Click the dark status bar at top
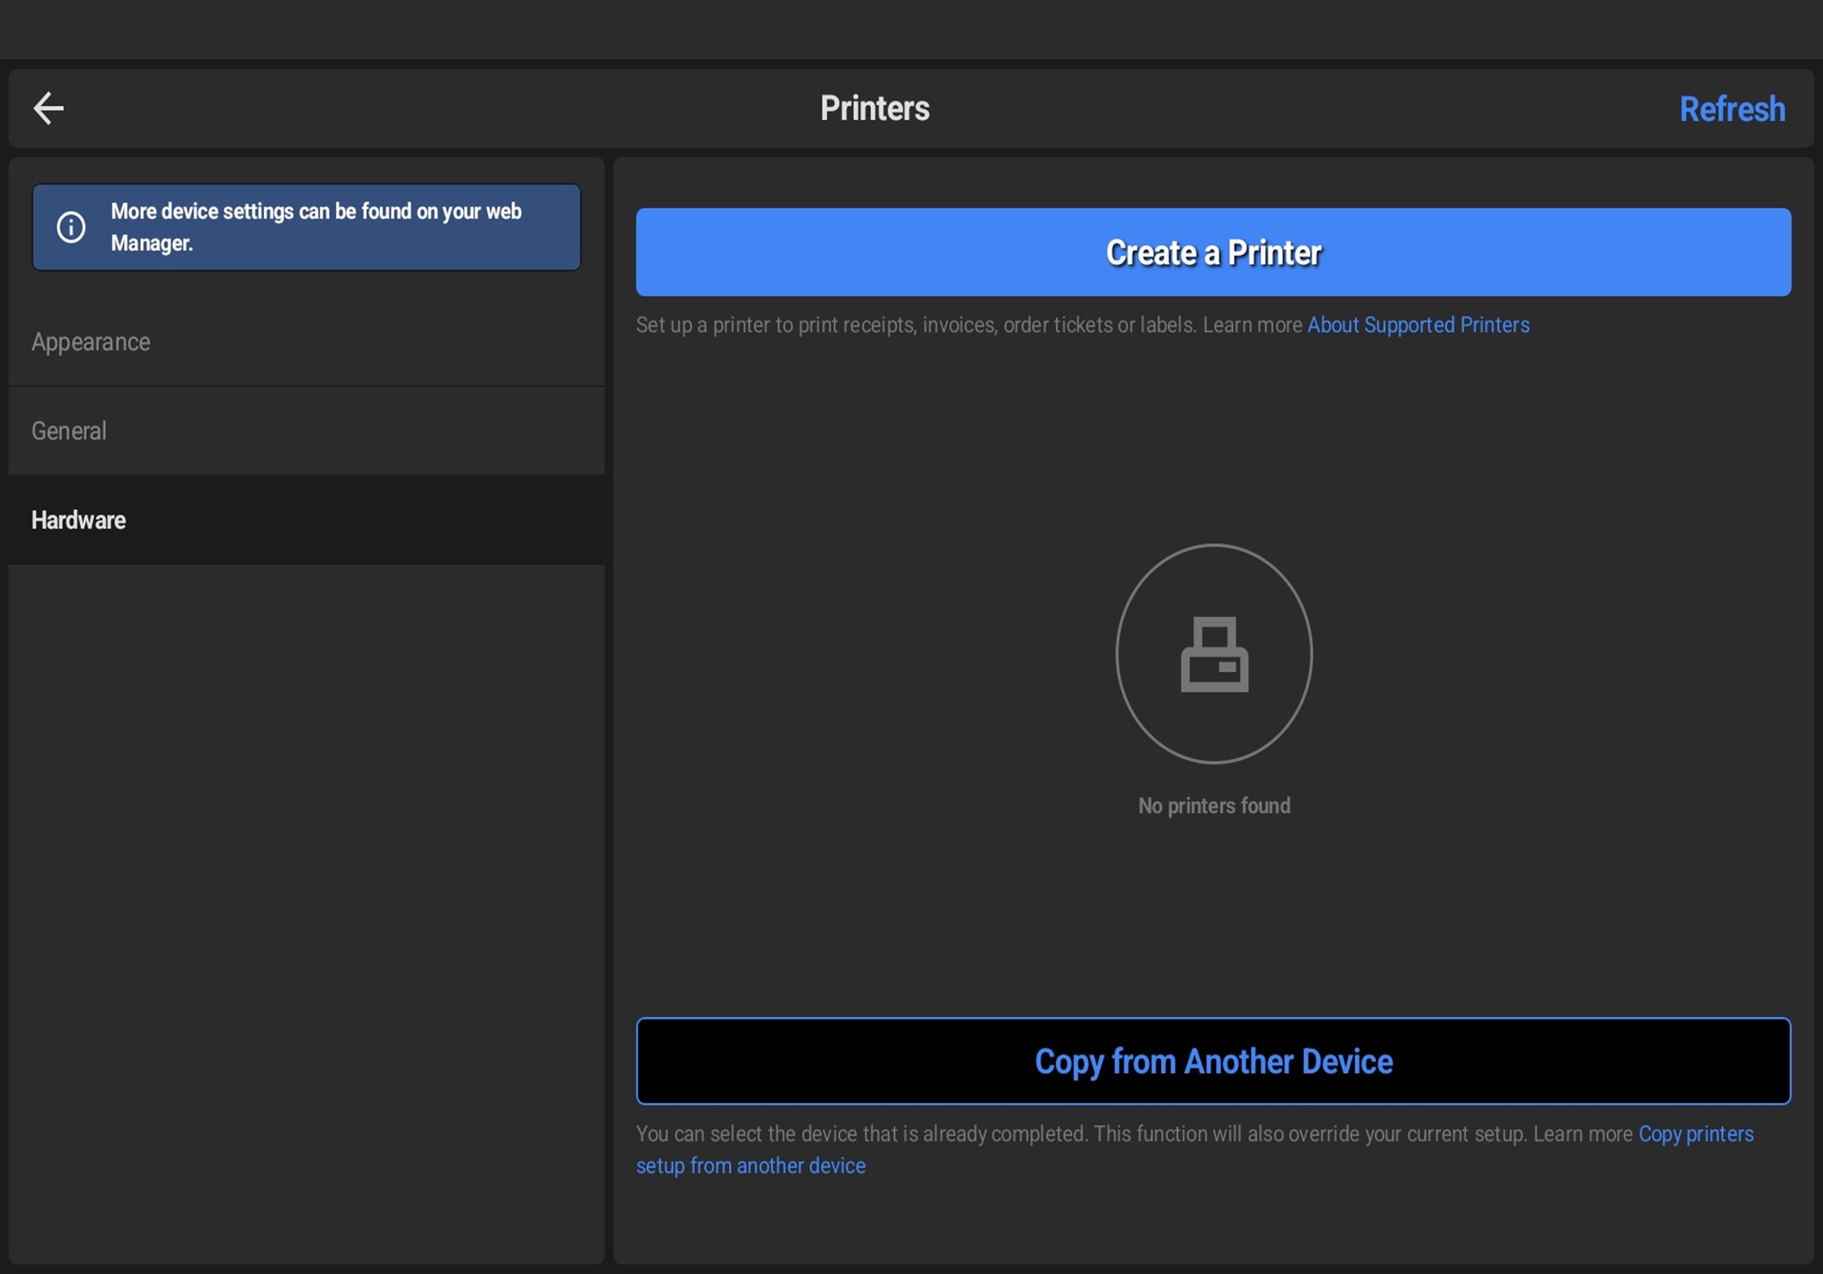The width and height of the screenshot is (1823, 1274). pos(911,28)
